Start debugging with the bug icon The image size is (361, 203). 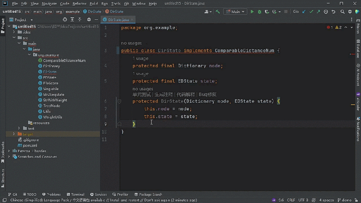[260, 12]
